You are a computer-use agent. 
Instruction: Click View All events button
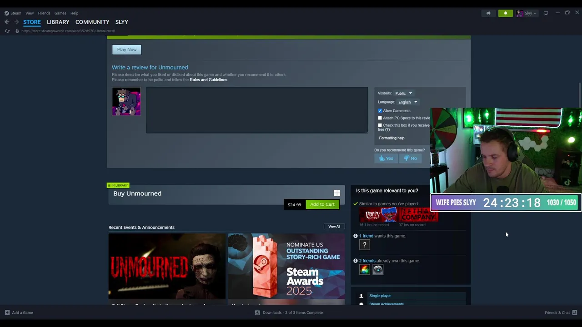coord(334,227)
